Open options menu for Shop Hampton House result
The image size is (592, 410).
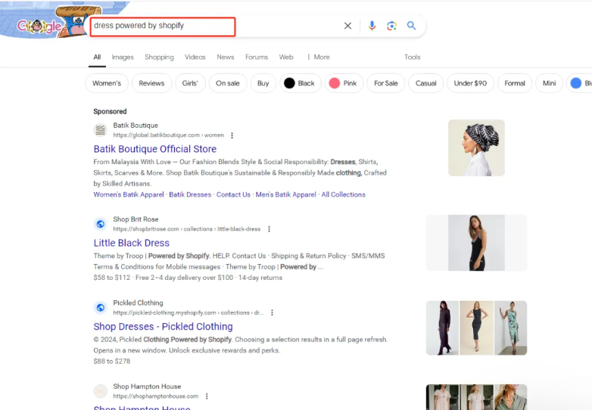[207, 396]
